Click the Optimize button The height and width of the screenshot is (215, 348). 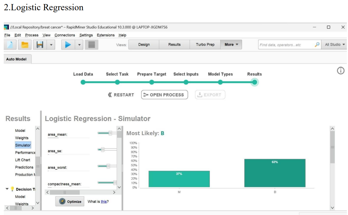tap(70, 201)
